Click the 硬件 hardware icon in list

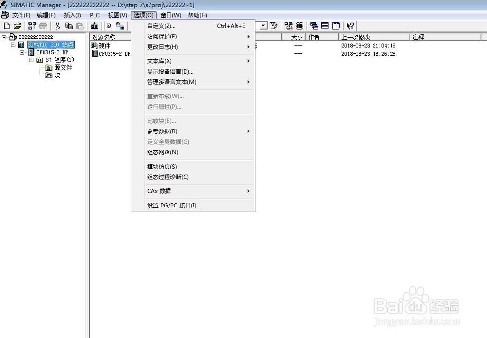[94, 45]
